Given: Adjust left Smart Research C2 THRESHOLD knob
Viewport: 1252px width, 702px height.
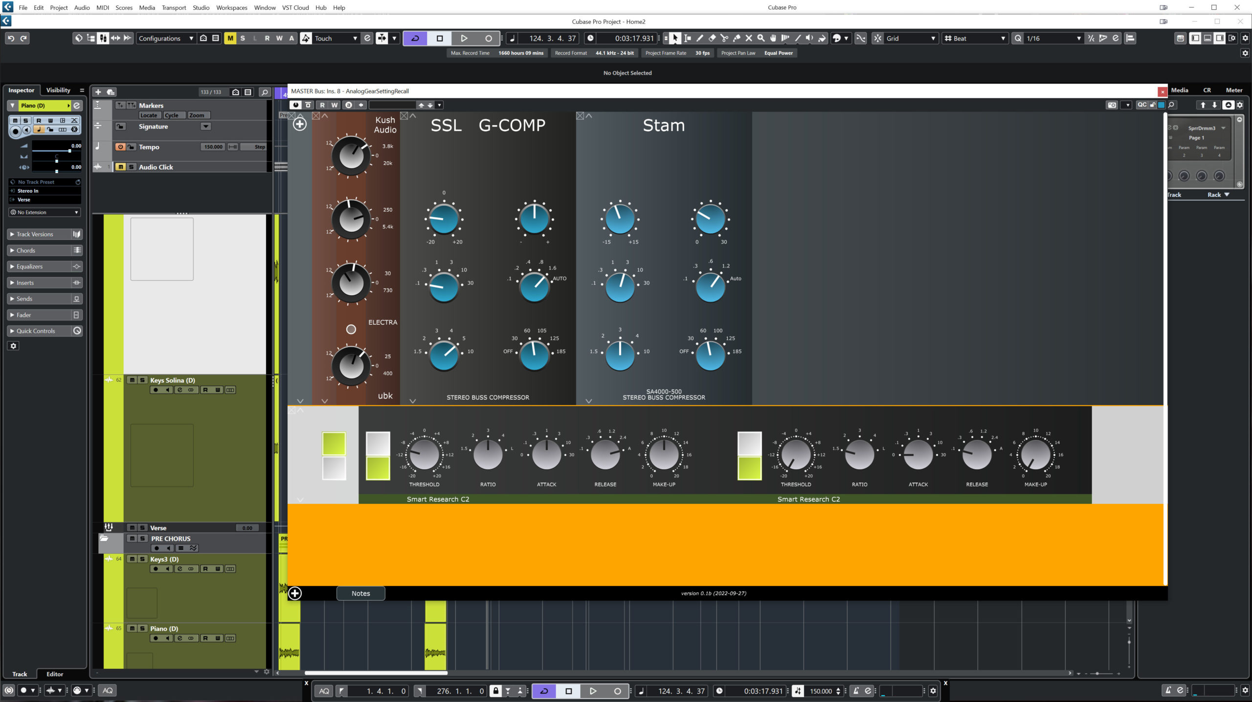Looking at the screenshot, I should pyautogui.click(x=424, y=454).
